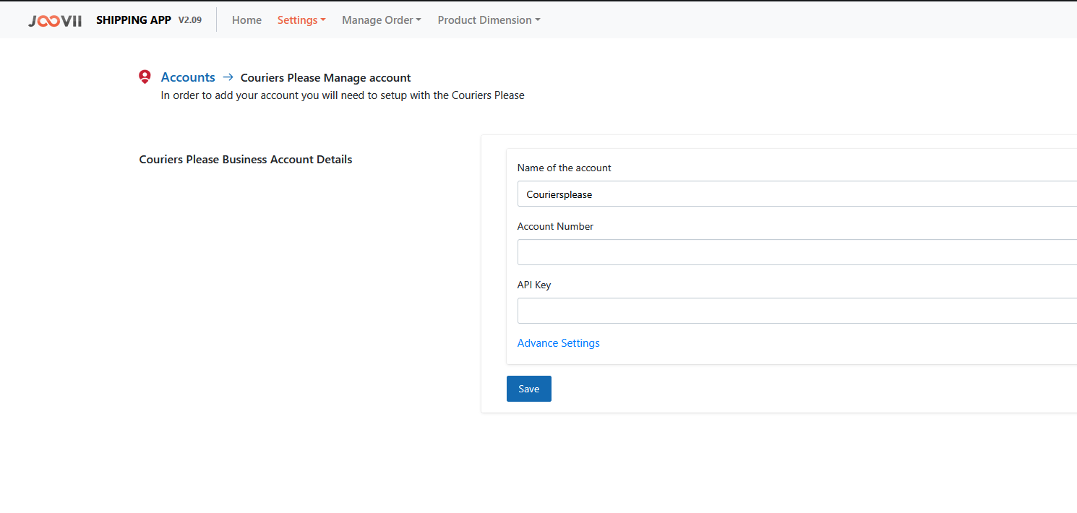Click the red account pin icon

(145, 77)
